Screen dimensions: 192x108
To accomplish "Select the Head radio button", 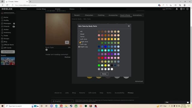I will (79, 34).
